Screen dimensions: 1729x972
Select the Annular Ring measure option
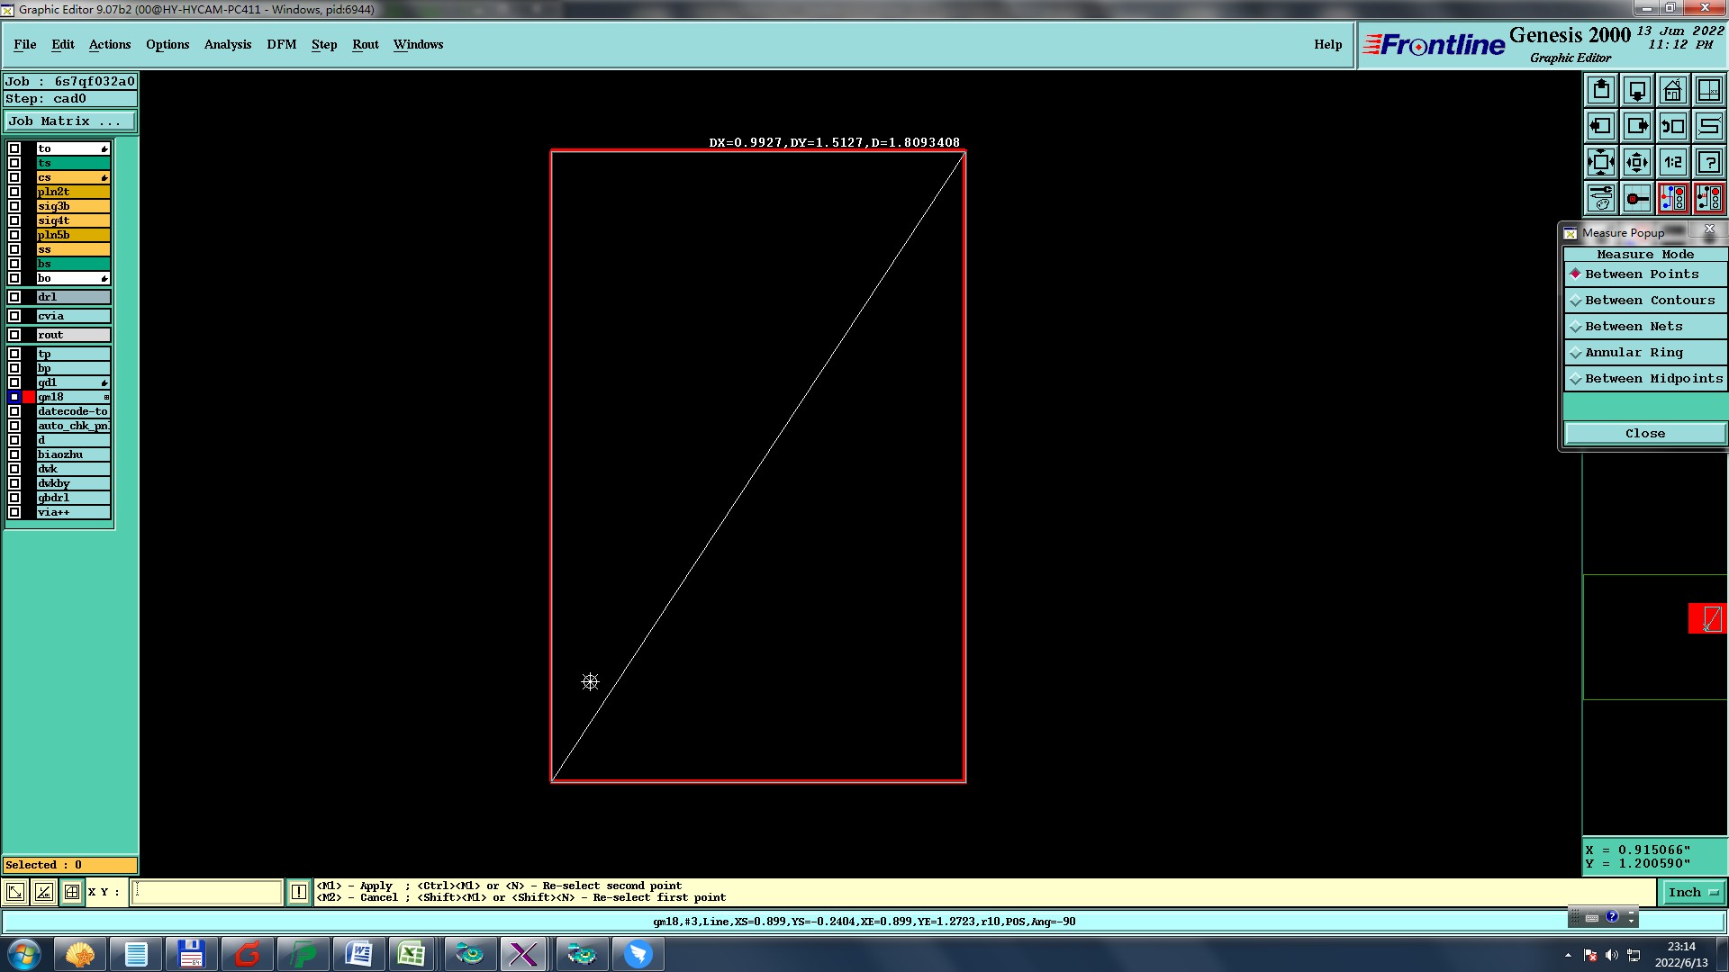pyautogui.click(x=1633, y=353)
